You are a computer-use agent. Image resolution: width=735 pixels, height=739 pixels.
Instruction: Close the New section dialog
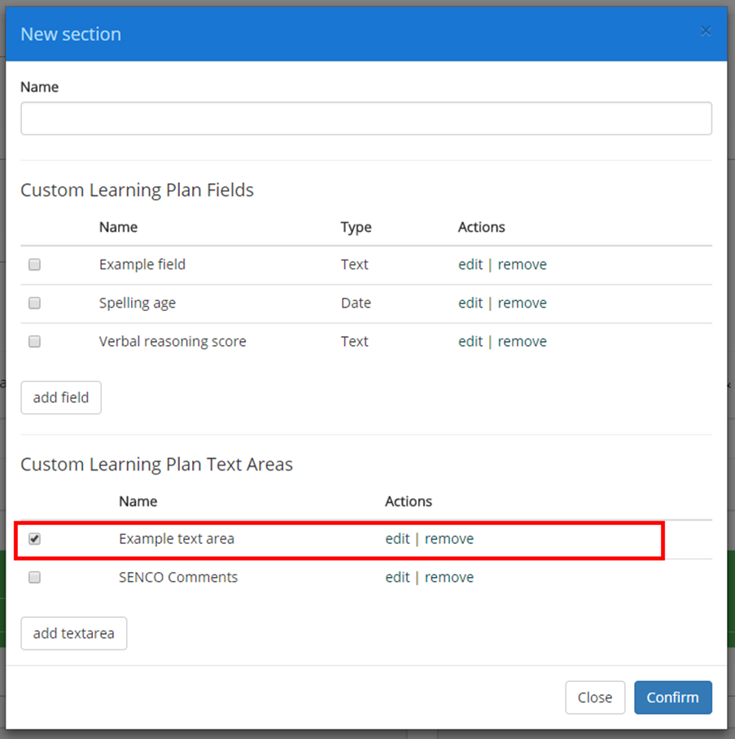[x=595, y=697]
